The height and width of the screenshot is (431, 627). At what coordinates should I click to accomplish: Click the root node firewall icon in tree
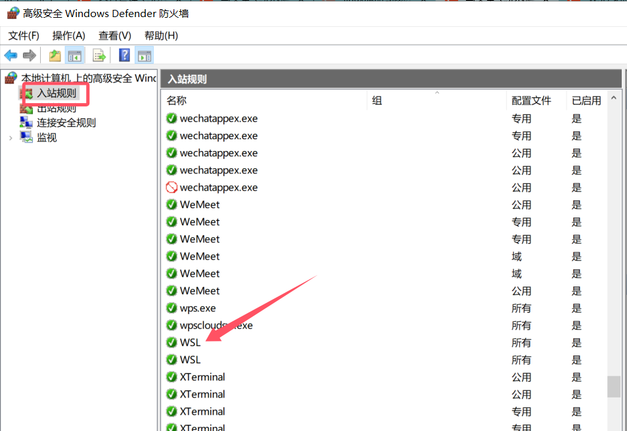click(11, 78)
